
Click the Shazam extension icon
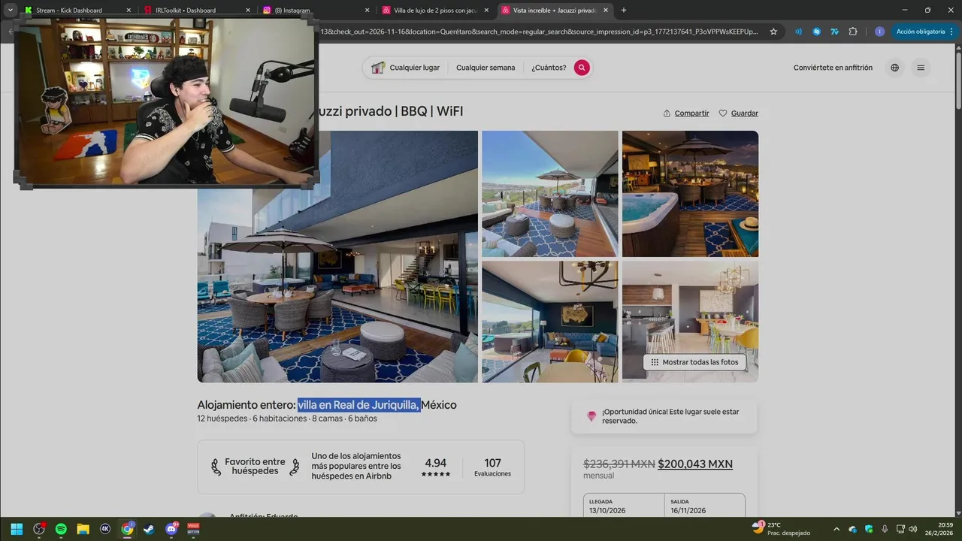[816, 32]
